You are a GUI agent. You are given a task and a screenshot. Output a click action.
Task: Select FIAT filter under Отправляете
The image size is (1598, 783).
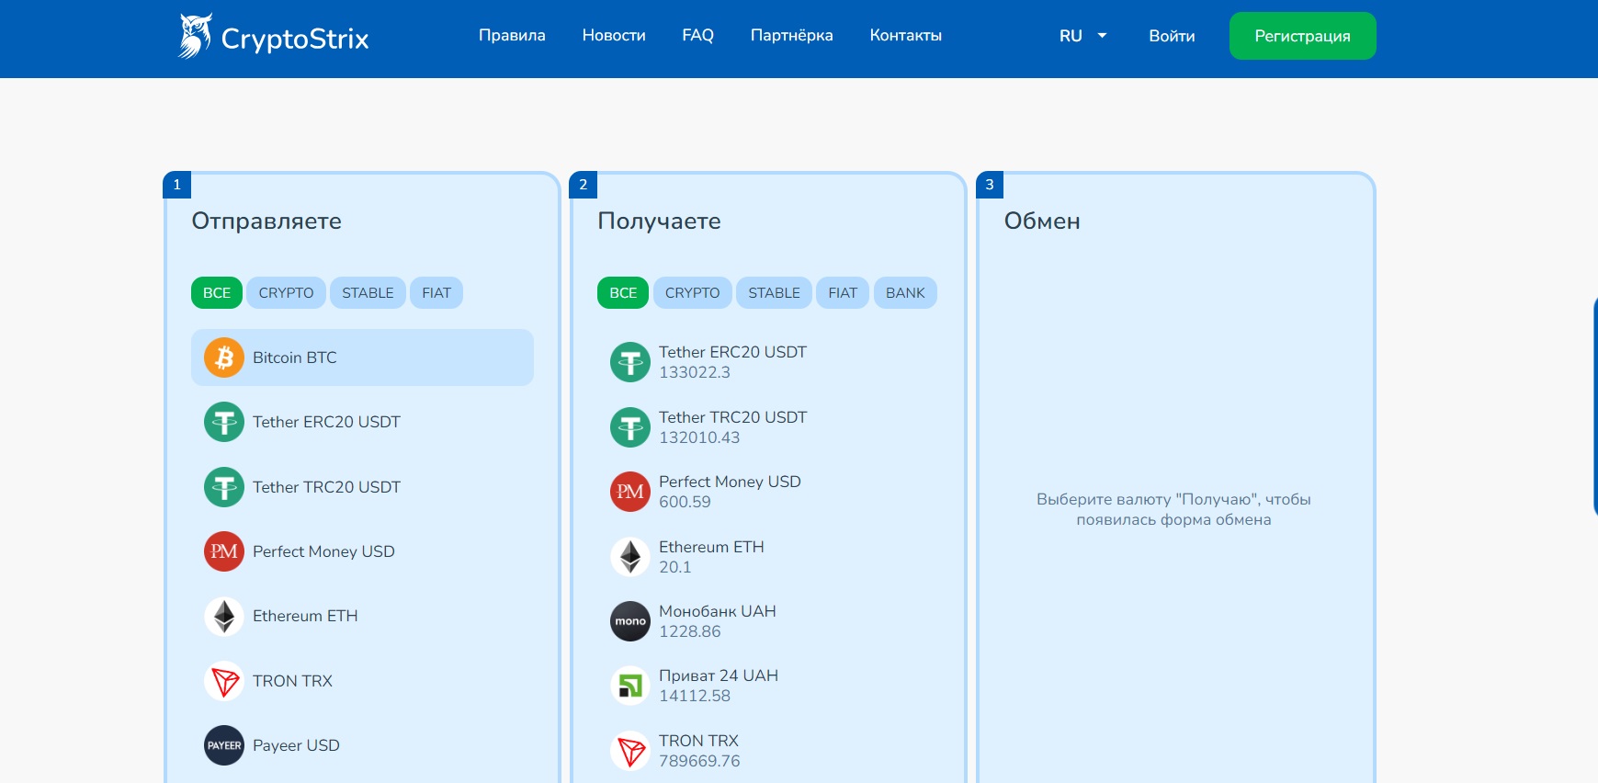436,292
